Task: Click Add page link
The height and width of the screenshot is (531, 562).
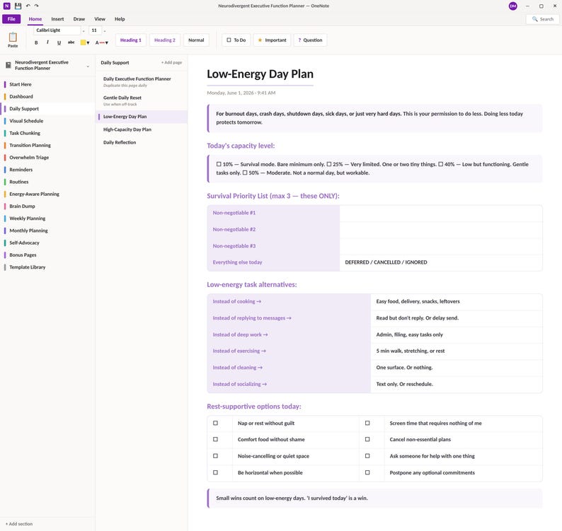Action: click(x=172, y=63)
